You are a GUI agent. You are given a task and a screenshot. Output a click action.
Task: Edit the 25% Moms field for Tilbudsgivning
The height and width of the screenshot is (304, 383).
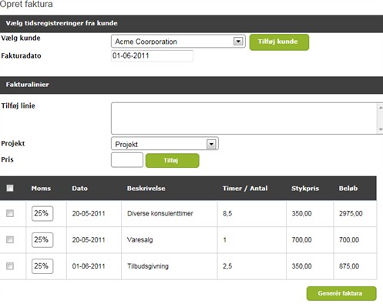(x=42, y=266)
